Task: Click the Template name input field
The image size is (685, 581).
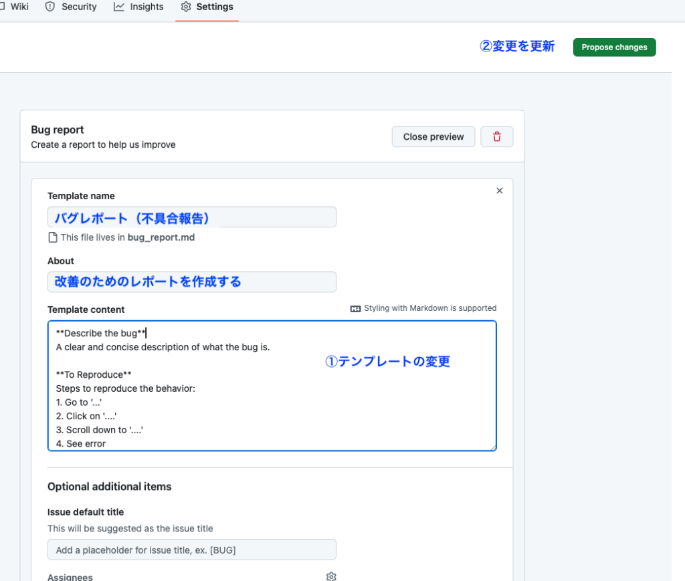Action: pos(191,217)
